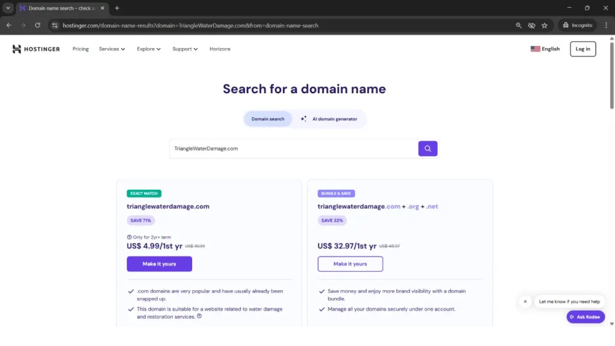Click the help icon after 'restoration services'
This screenshot has width=615, height=346.
coord(199,316)
